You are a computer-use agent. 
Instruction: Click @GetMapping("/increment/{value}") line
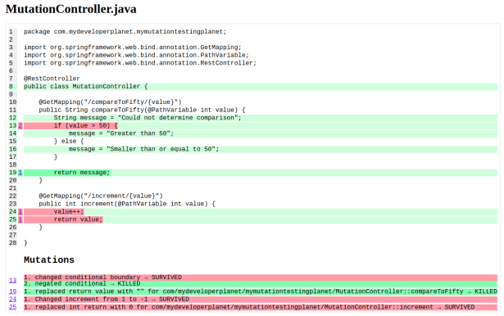(101, 196)
